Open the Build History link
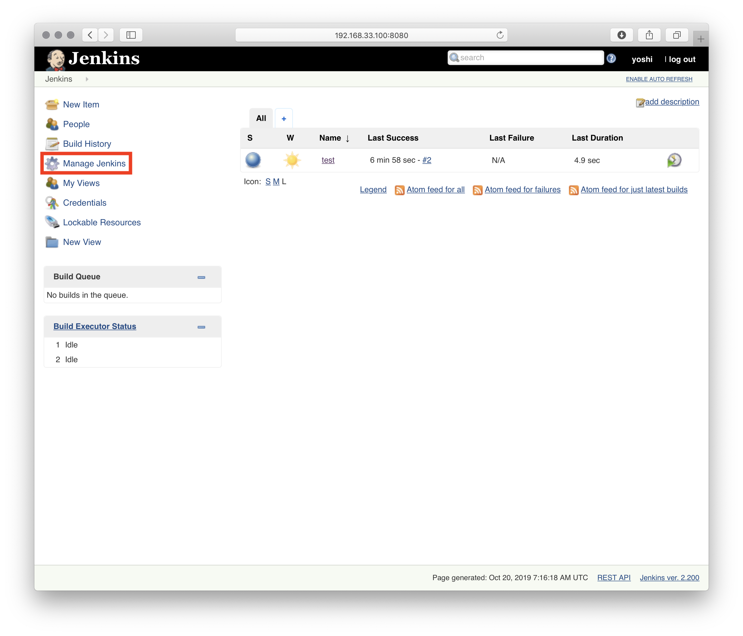This screenshot has width=743, height=636. (x=87, y=144)
